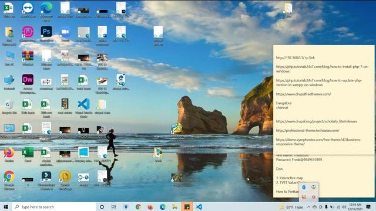Select the Wondershare Filmora desktop icon
376x211 pixels.
tap(46, 180)
